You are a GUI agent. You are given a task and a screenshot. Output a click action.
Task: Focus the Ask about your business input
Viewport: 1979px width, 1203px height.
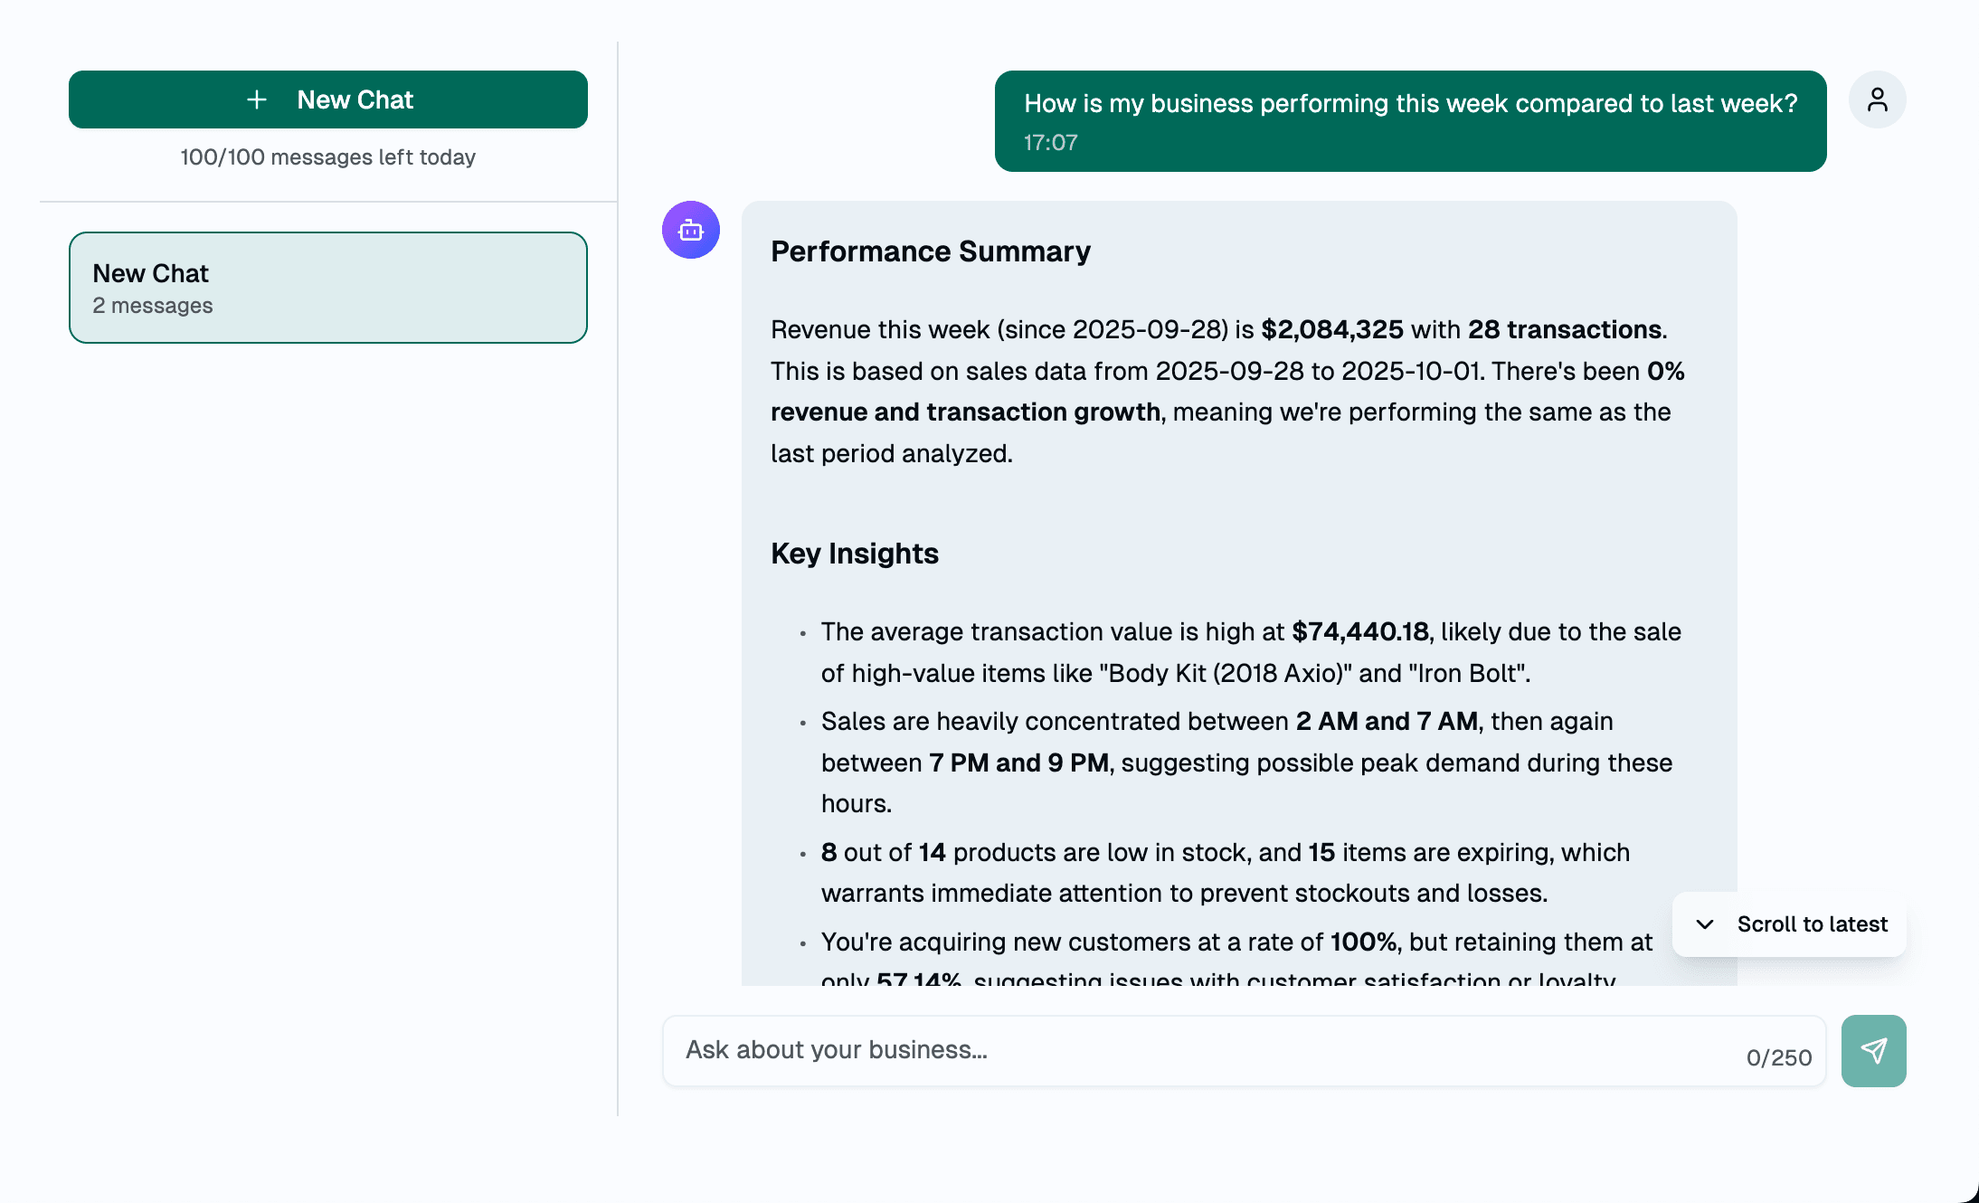point(1203,1050)
